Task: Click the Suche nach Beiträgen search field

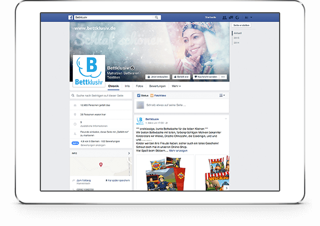Action: (101, 95)
